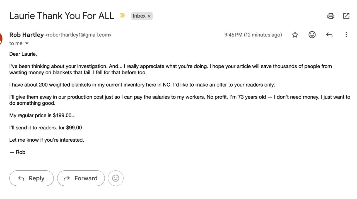The image size is (357, 199).
Task: Remove the Inbox label from this conversation
Action: [149, 16]
